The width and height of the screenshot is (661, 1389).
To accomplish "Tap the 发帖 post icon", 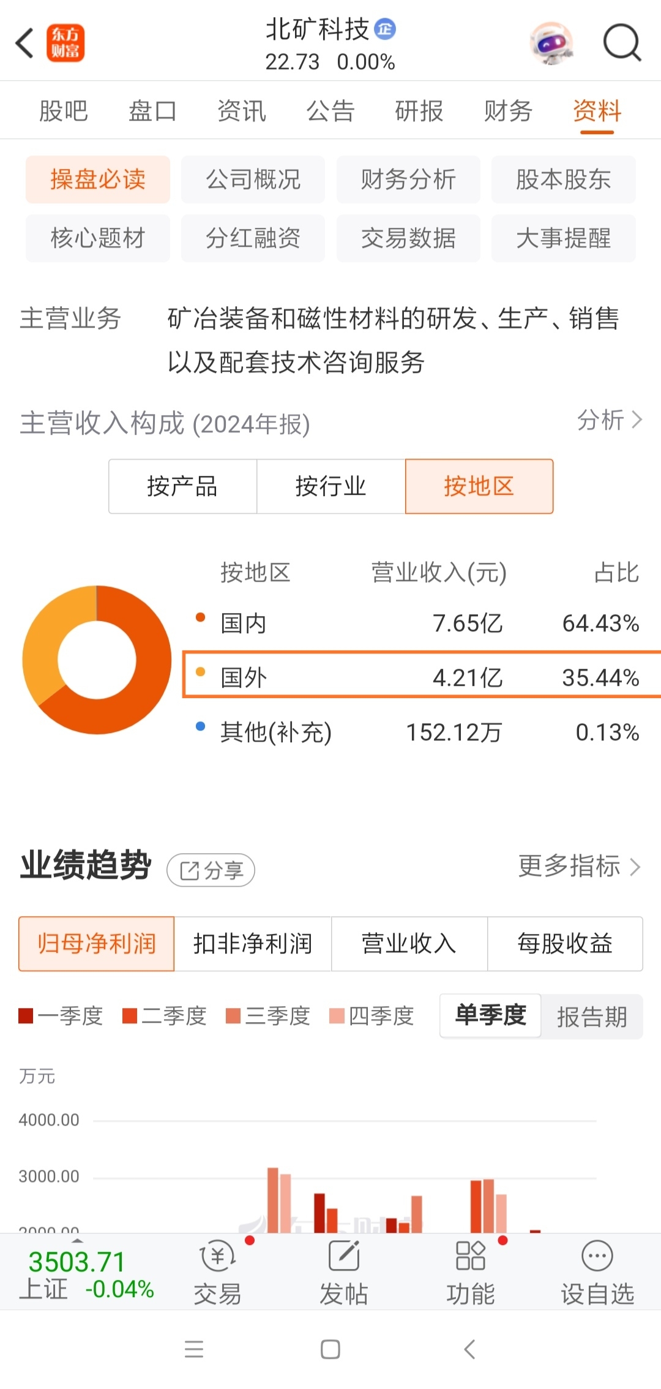I will tap(344, 1255).
